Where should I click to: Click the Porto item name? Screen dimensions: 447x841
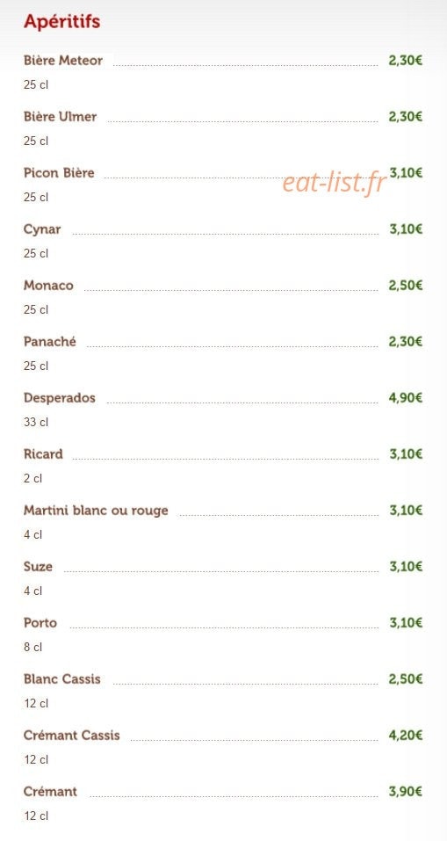[40, 623]
